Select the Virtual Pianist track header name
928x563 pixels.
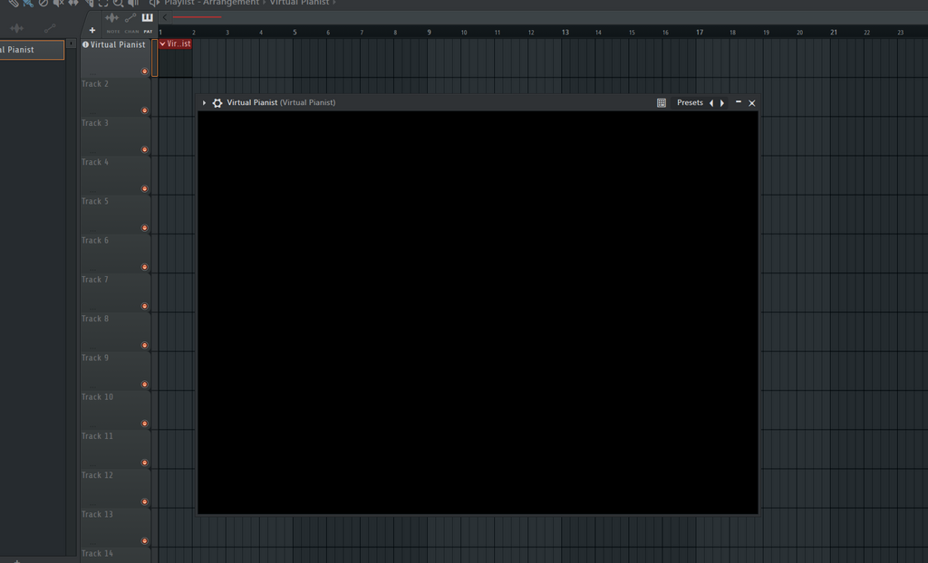point(118,45)
